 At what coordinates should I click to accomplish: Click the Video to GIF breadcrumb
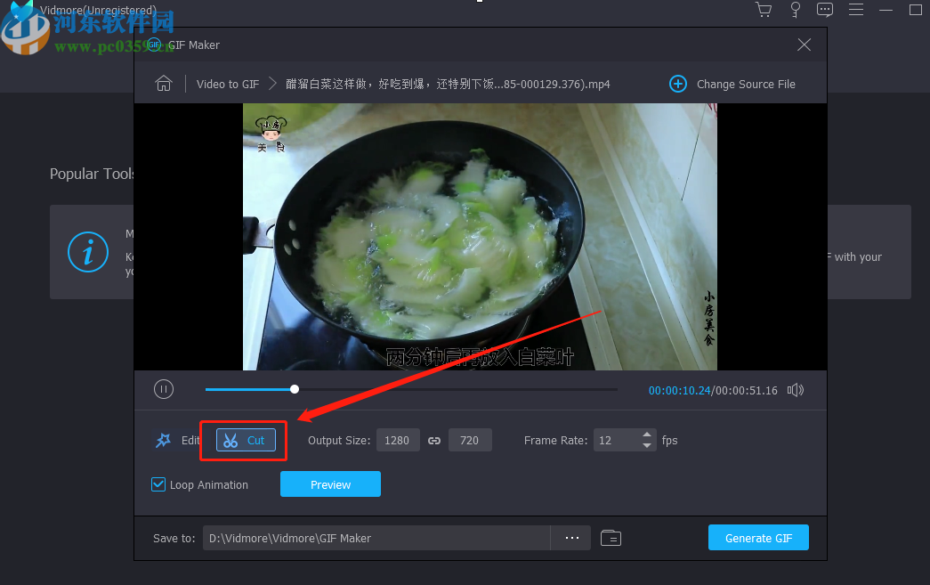pos(228,85)
